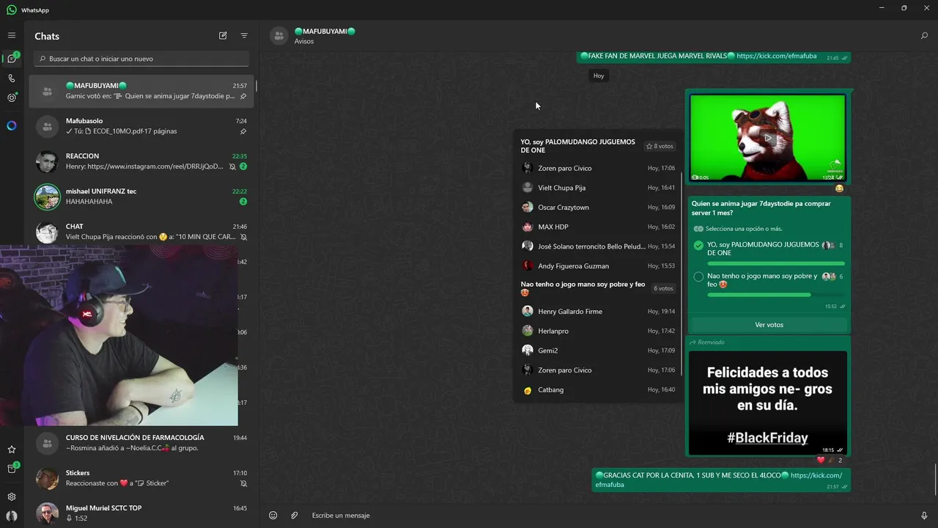Image resolution: width=938 pixels, height=528 pixels.
Task: Select voter Catbang
Action: point(598,390)
